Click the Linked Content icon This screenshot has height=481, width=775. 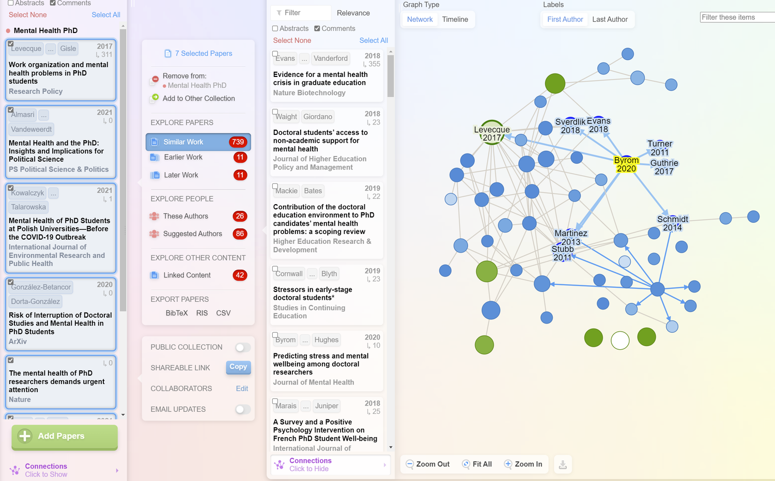154,275
